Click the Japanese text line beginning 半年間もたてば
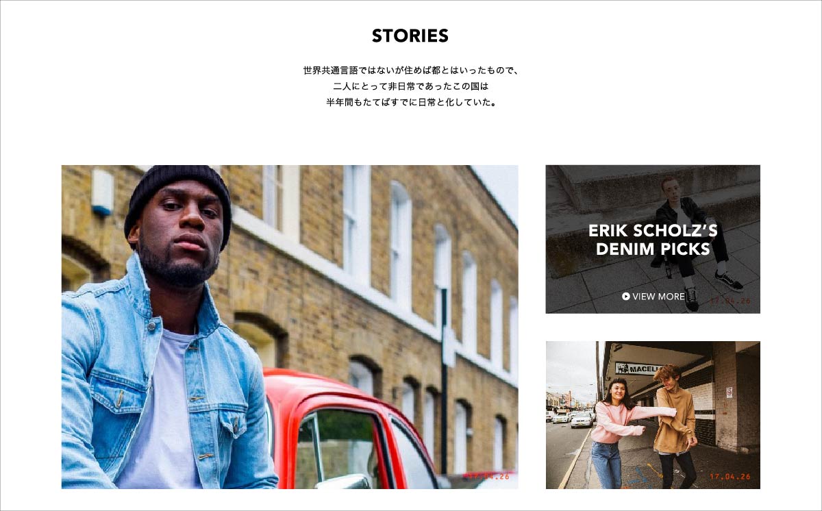The image size is (822, 511). pos(411,103)
